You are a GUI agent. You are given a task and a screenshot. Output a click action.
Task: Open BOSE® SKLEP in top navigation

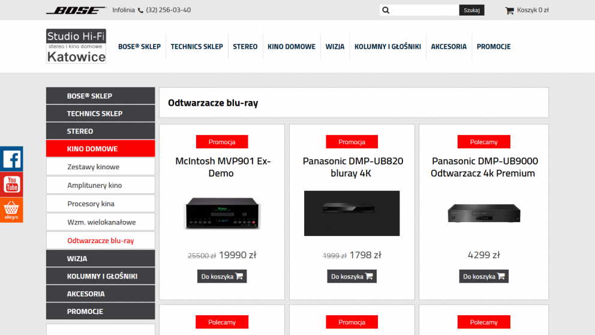[139, 47]
